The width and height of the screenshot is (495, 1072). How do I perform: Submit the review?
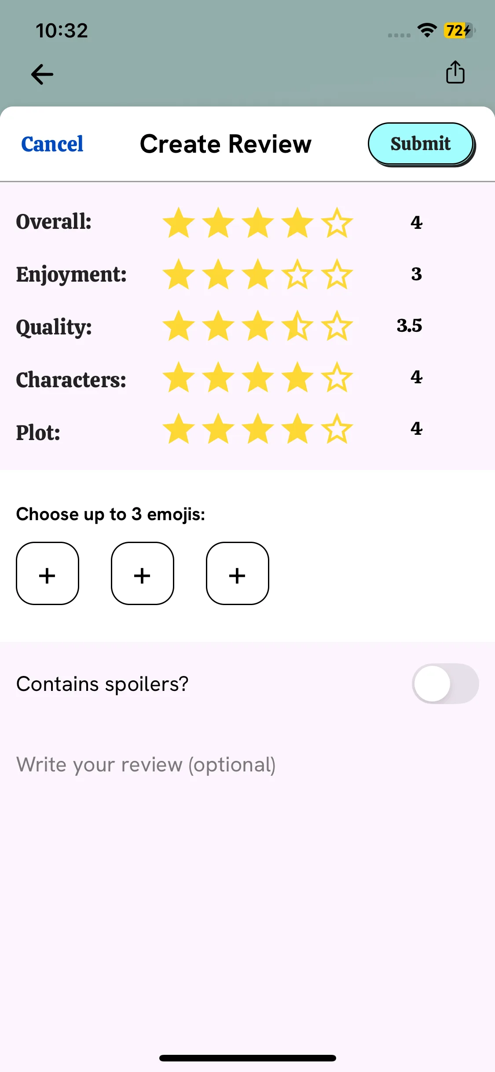tap(421, 144)
